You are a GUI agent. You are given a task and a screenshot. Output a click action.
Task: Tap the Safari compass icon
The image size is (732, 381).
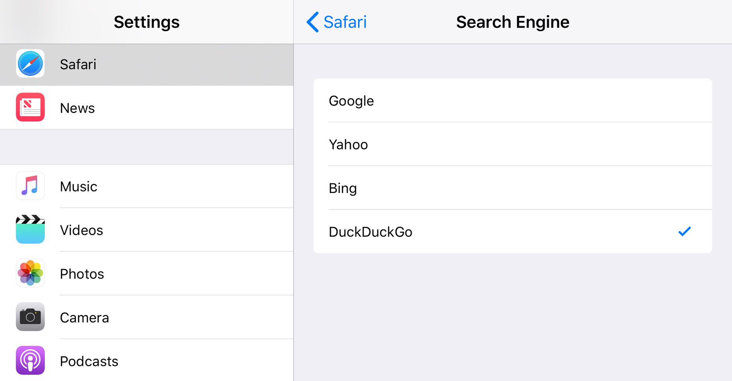point(30,63)
